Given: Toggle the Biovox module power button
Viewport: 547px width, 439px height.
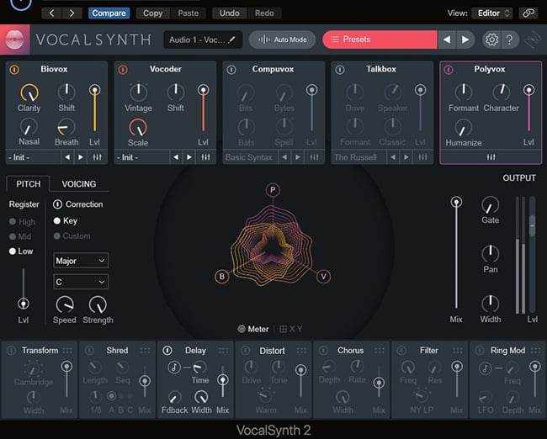Looking at the screenshot, I should point(13,70).
